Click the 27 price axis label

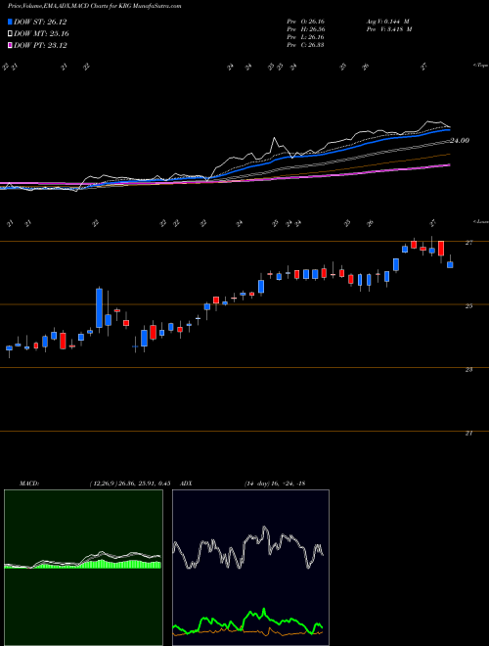[468, 243]
